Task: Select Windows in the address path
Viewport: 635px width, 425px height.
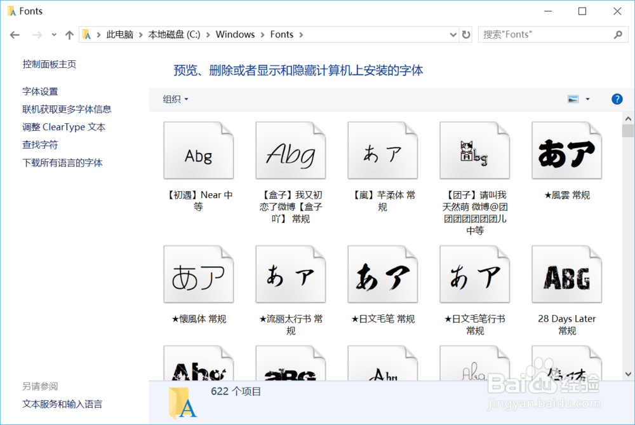Action: click(x=235, y=34)
